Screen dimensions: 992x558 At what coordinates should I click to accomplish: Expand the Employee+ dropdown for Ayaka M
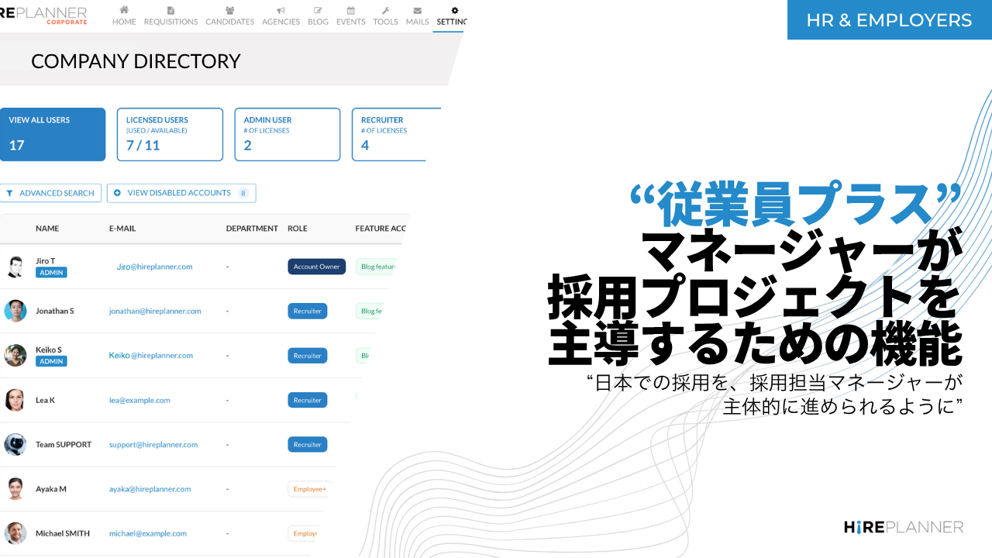(x=309, y=489)
